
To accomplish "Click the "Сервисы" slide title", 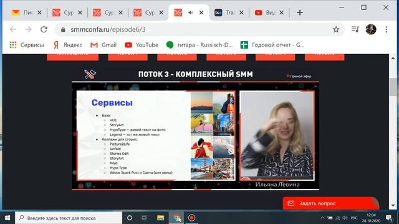I will point(112,103).
